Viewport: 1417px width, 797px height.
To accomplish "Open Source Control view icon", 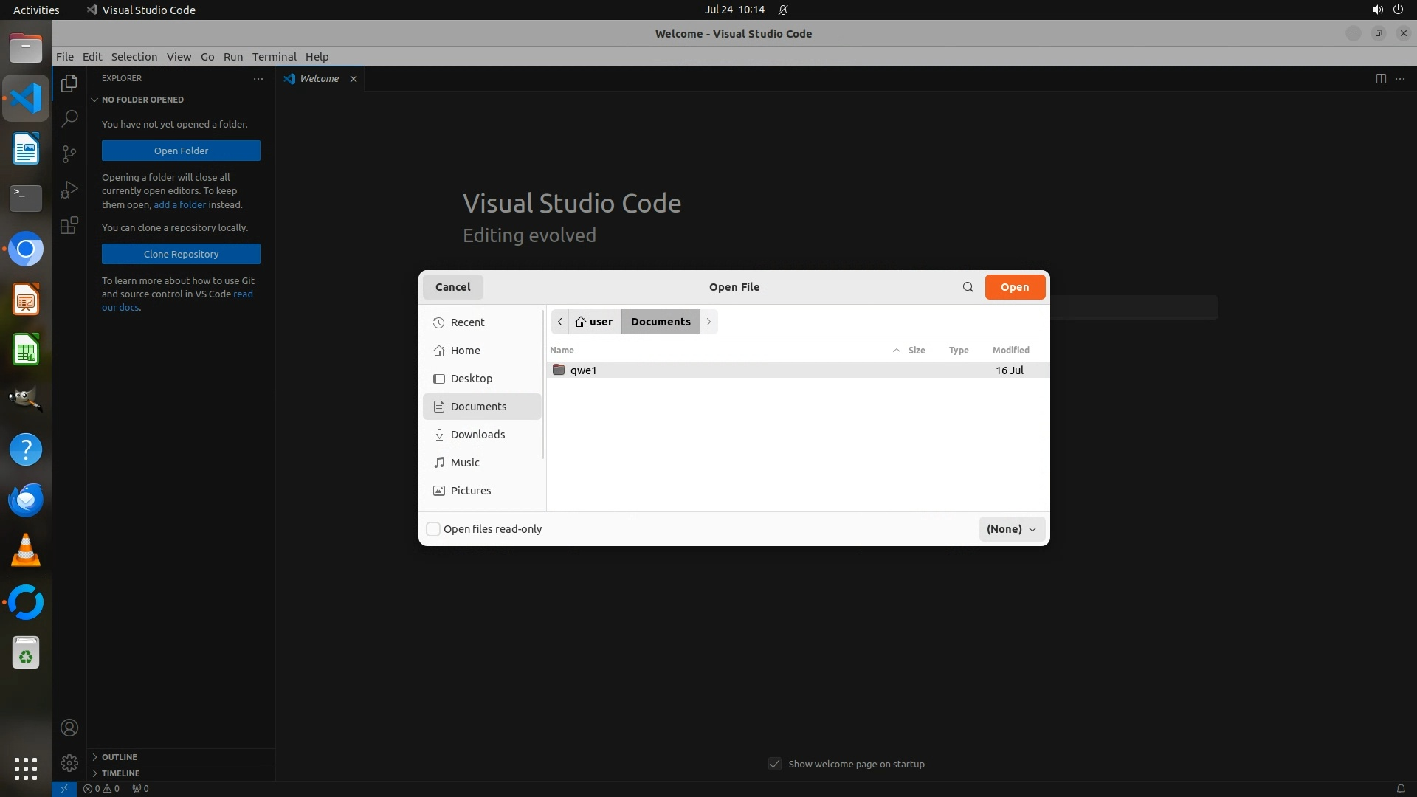I will click(x=69, y=153).
